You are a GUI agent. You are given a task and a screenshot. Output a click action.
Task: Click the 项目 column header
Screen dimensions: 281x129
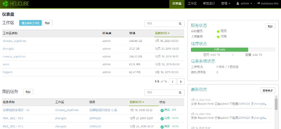click(x=92, y=102)
